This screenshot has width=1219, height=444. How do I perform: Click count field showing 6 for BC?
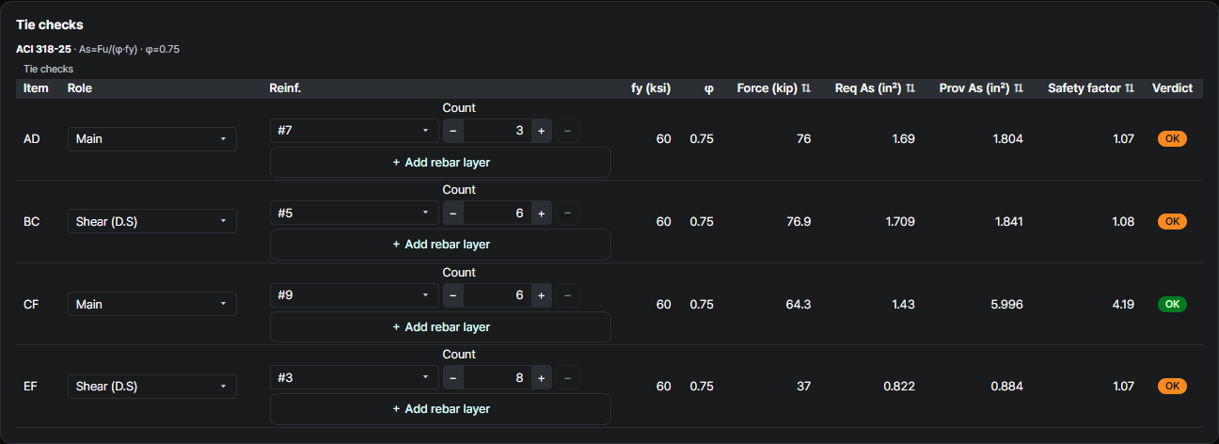click(x=498, y=214)
